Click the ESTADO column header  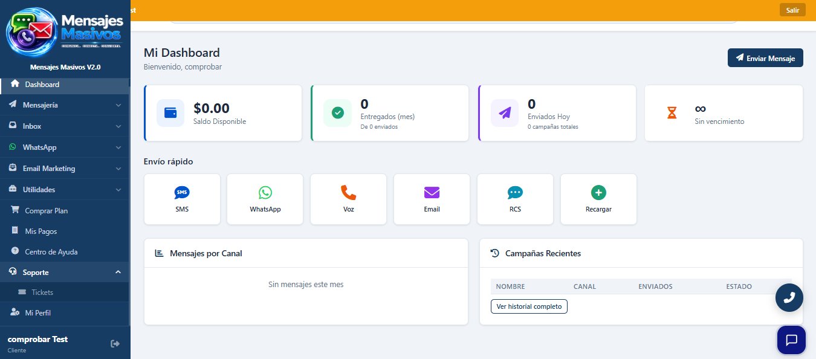(x=739, y=286)
